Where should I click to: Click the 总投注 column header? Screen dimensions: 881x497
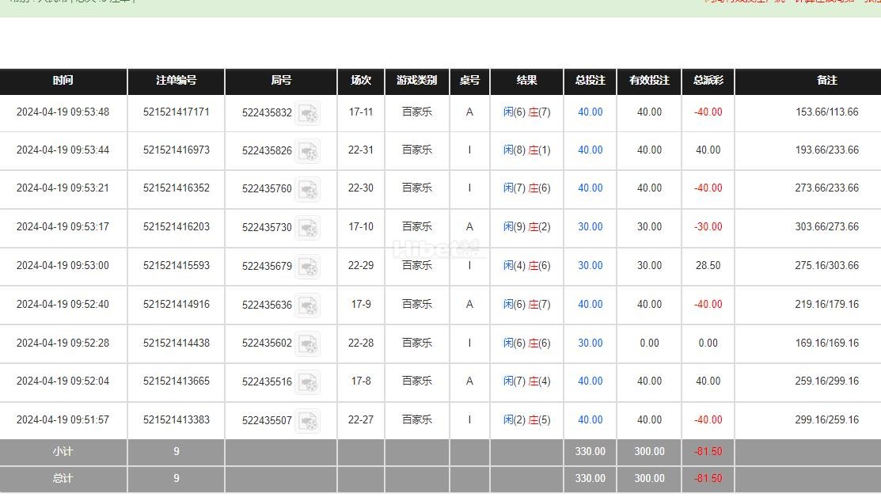tap(590, 81)
